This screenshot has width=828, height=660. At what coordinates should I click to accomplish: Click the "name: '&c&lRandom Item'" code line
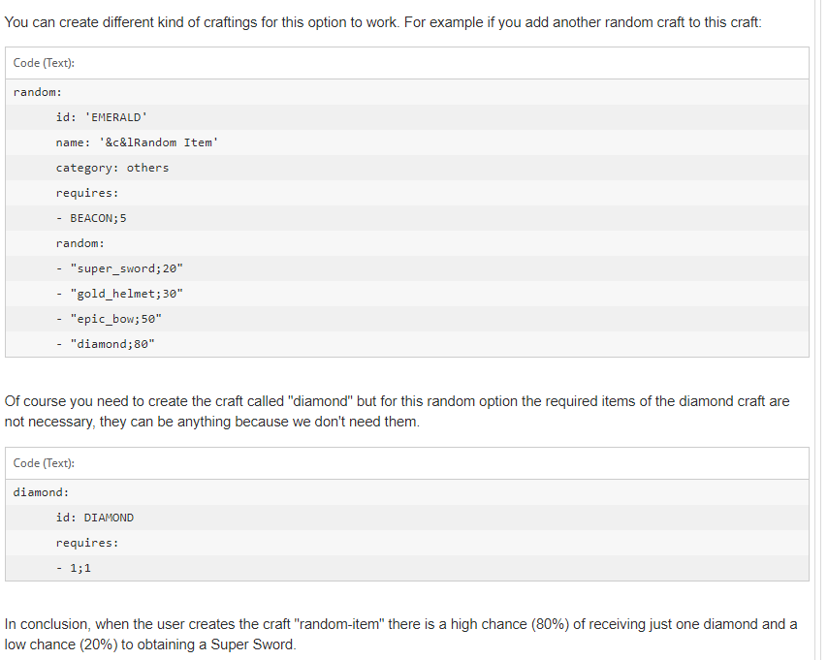137,142
